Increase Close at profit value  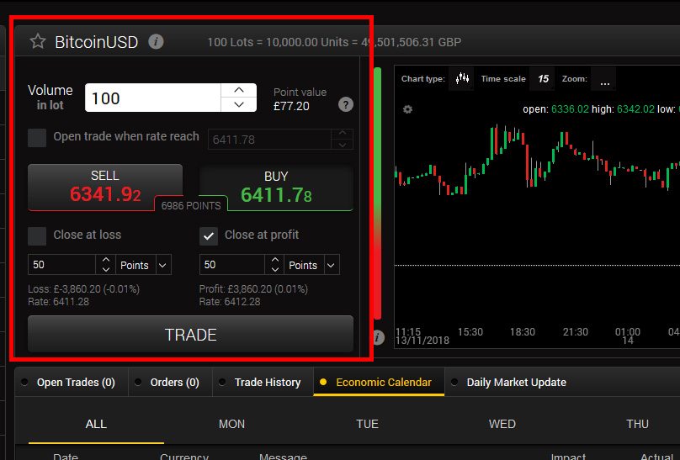[x=275, y=260]
